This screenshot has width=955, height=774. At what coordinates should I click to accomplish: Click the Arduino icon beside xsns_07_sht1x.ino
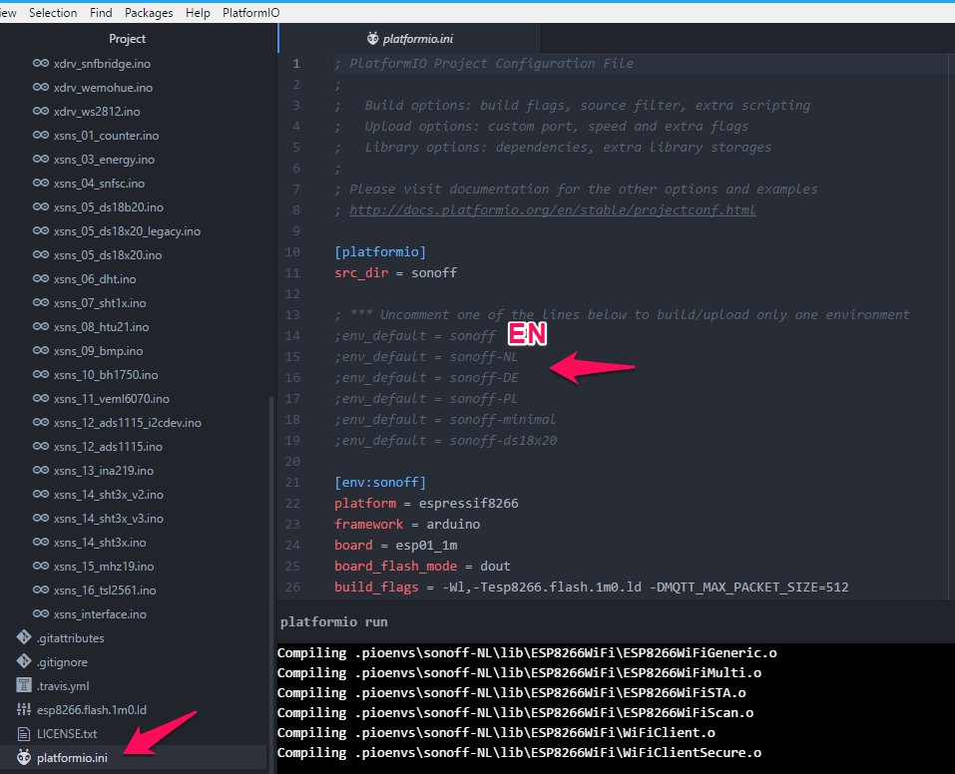tap(41, 302)
